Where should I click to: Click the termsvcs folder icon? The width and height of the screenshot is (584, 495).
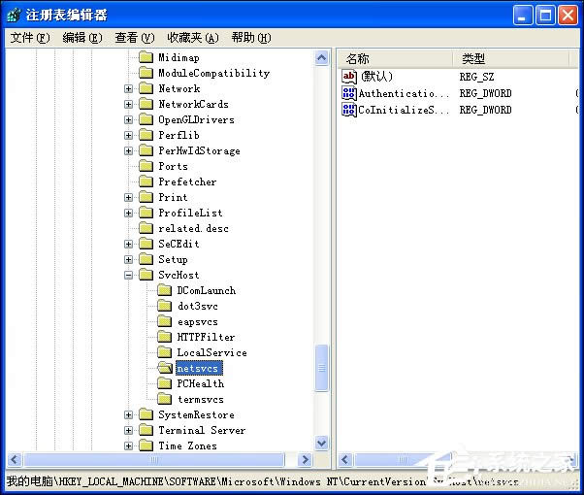(164, 399)
